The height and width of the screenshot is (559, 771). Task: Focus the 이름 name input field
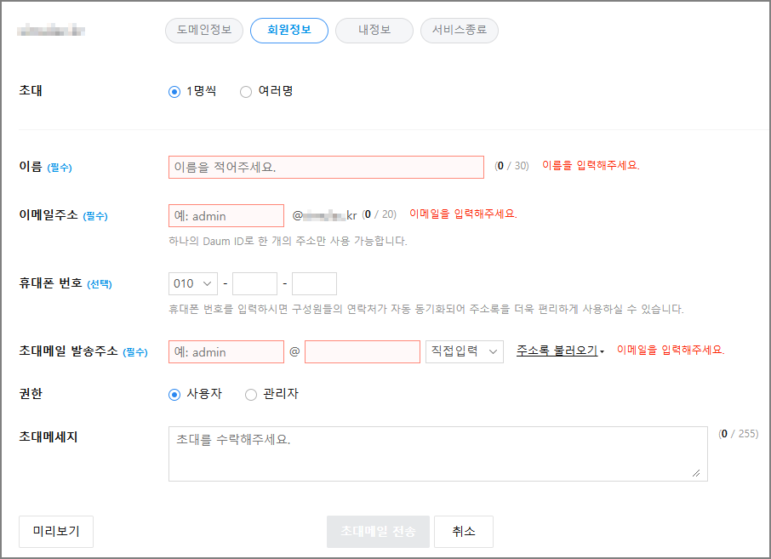326,167
